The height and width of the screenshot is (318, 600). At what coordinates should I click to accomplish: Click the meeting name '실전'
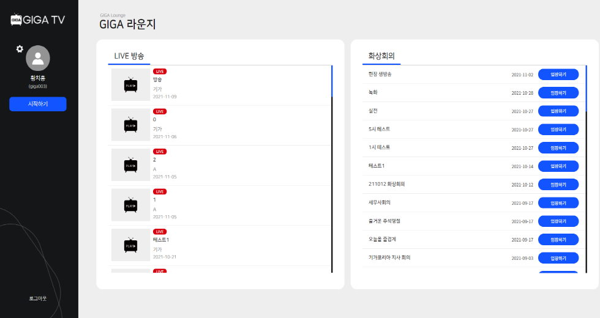pos(373,111)
